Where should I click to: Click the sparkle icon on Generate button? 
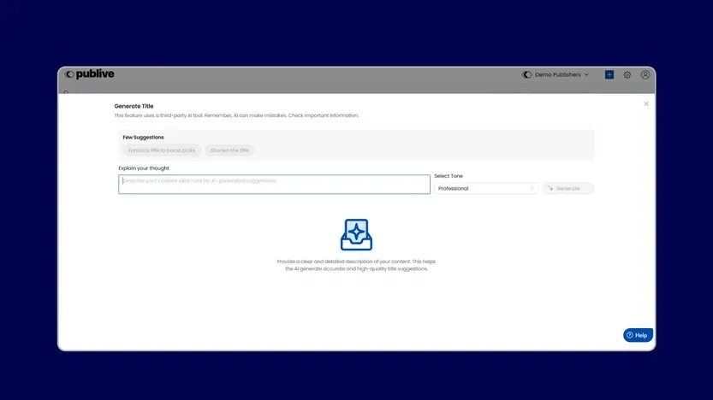551,188
